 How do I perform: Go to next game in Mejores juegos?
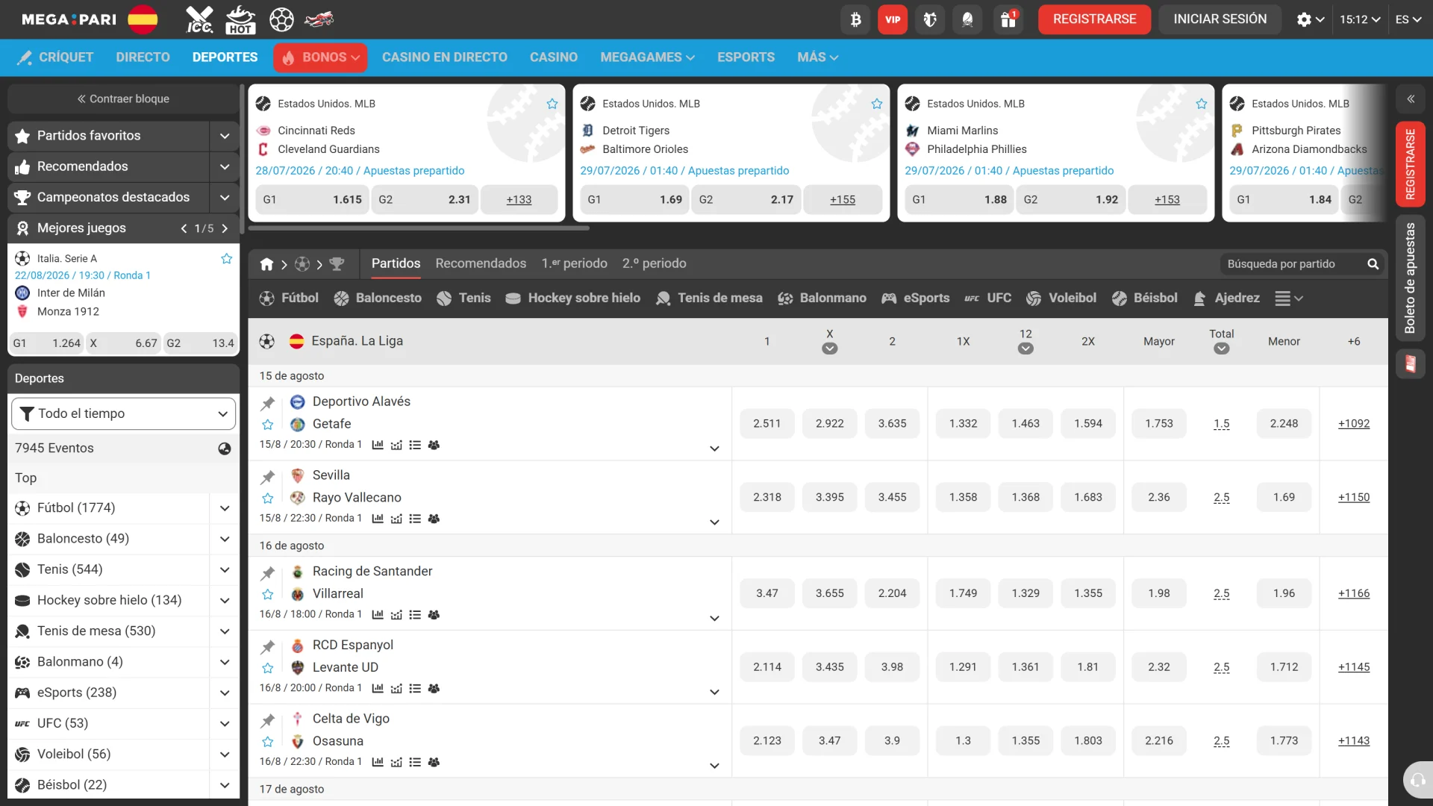[225, 228]
